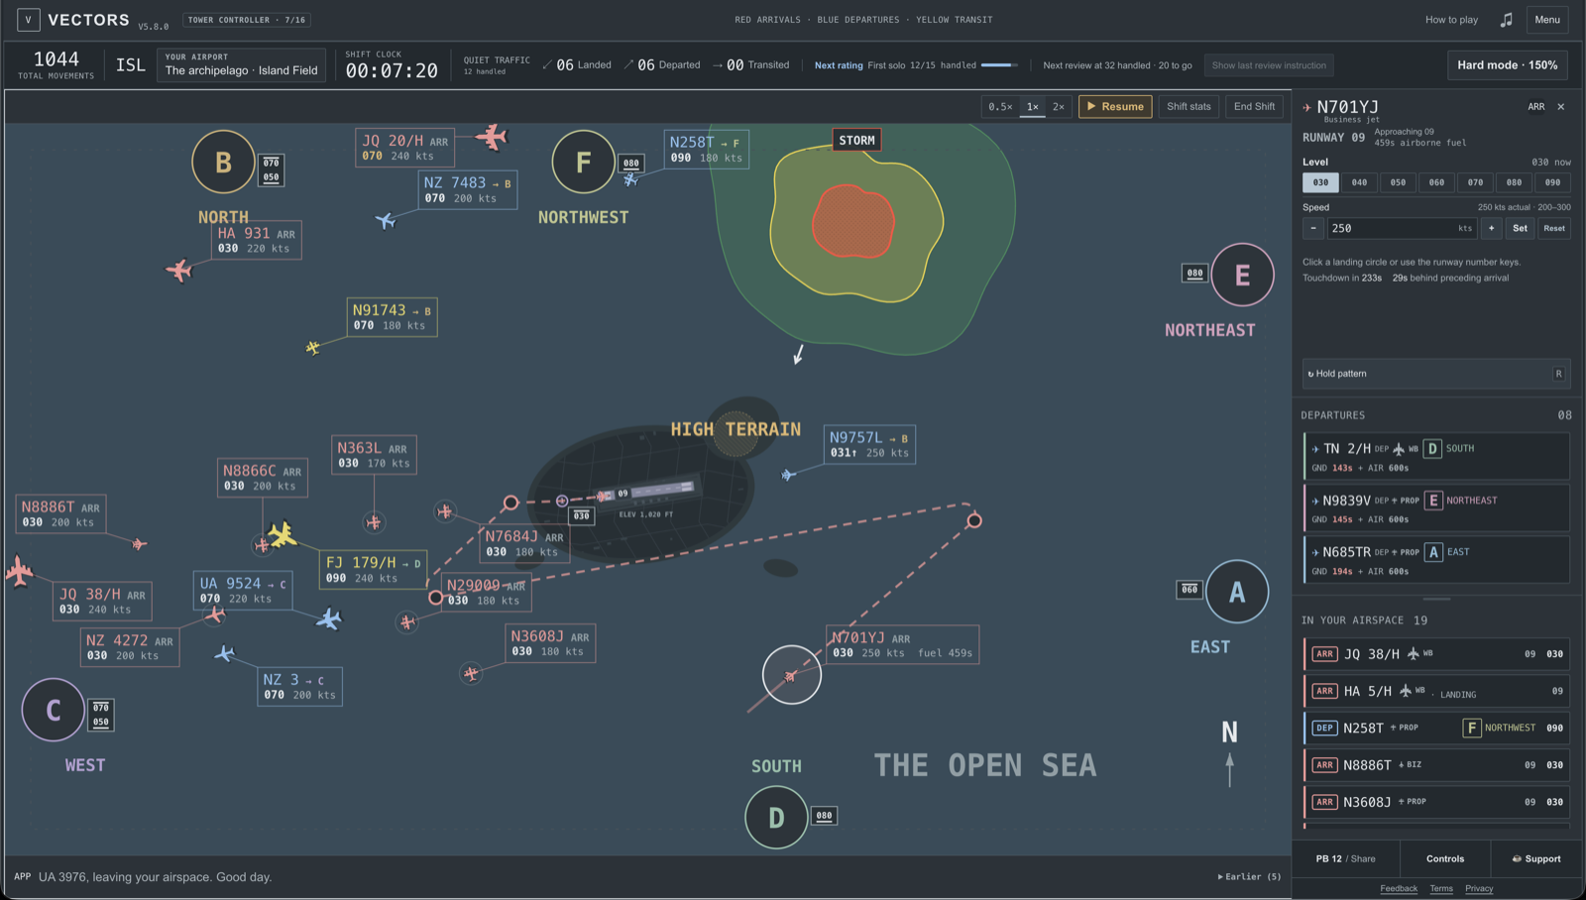Click the music note sound icon
This screenshot has width=1586, height=900.
(1506, 20)
